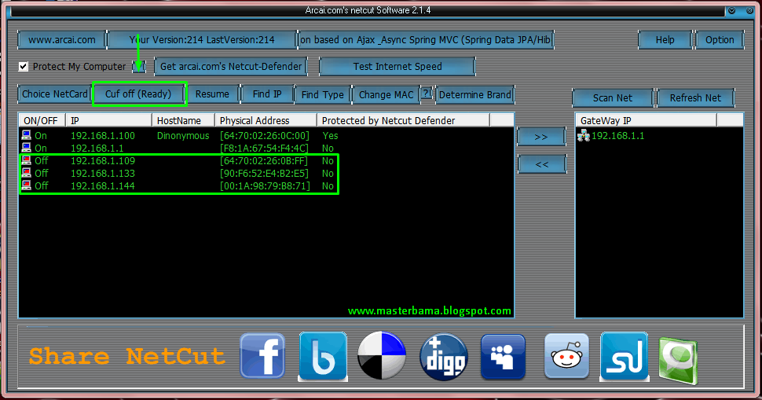The height and width of the screenshot is (400, 762).
Task: Click the Refresh Net button
Action: coord(695,97)
